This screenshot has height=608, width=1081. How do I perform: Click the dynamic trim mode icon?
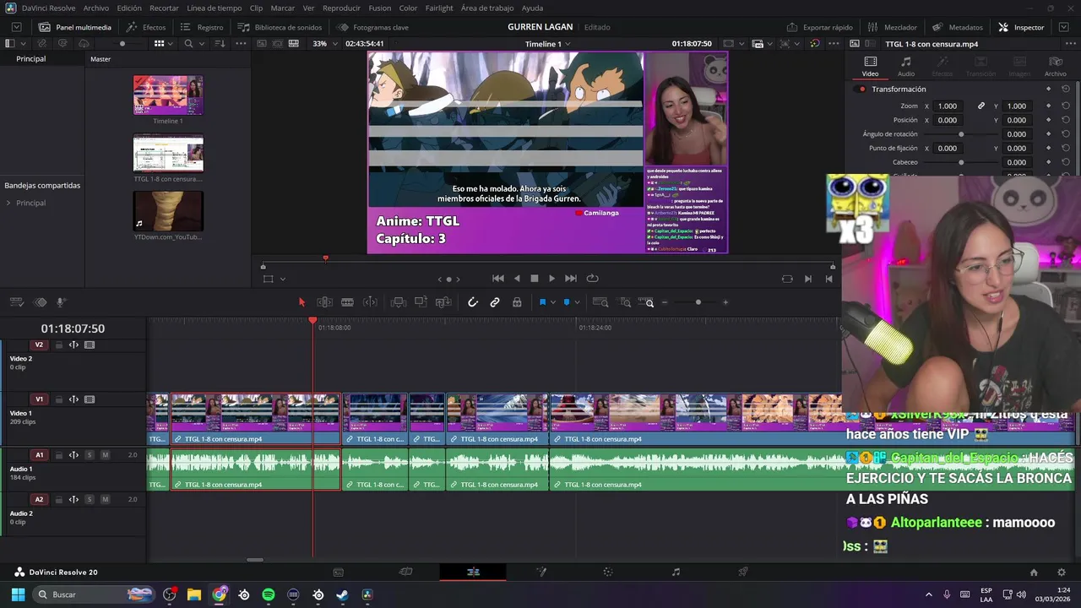point(370,302)
